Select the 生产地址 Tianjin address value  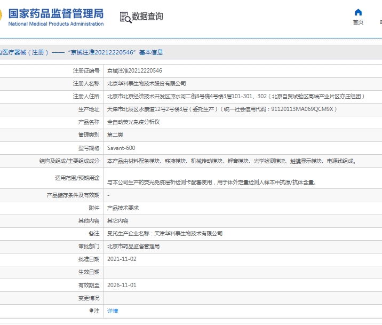point(222,109)
